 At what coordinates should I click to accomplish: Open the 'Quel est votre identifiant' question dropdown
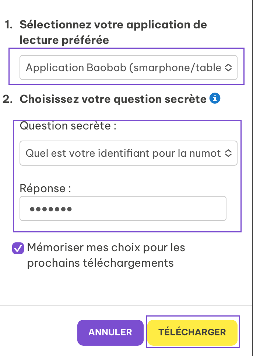click(128, 153)
